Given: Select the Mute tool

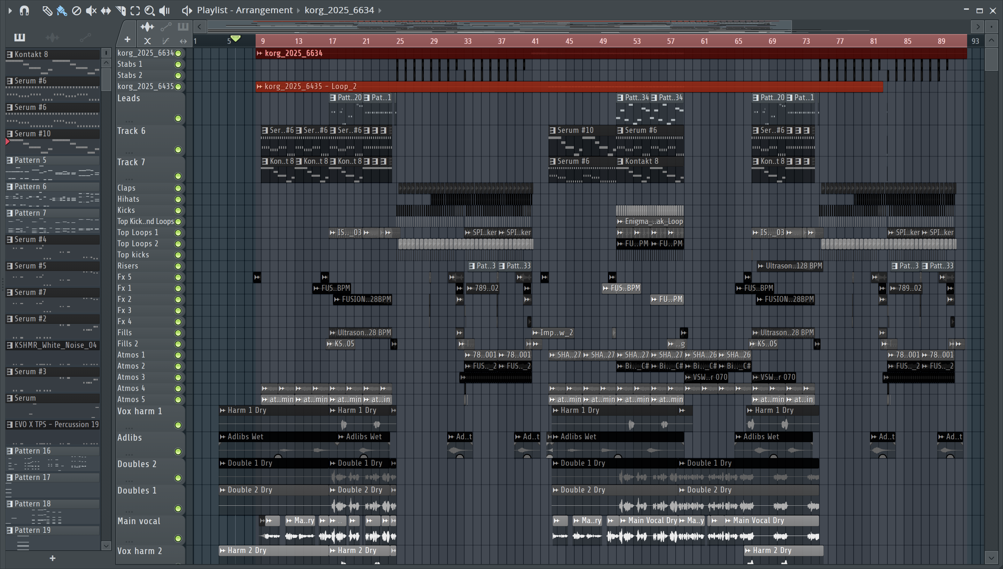Looking at the screenshot, I should coord(91,10).
